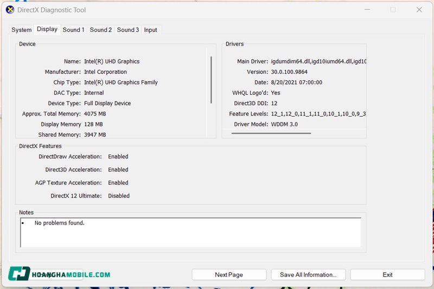Image resolution: width=434 pixels, height=289 pixels.
Task: Close the DirectX Diagnostic Tool window
Action: click(x=419, y=10)
